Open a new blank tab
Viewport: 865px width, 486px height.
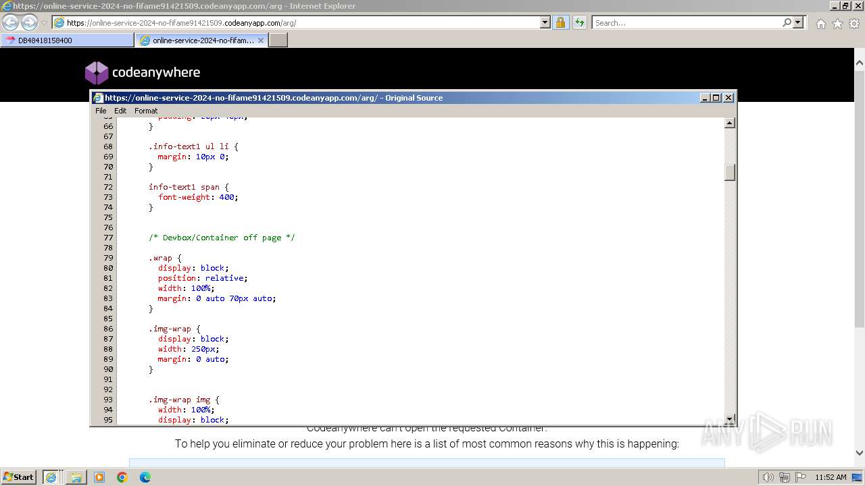[278, 40]
